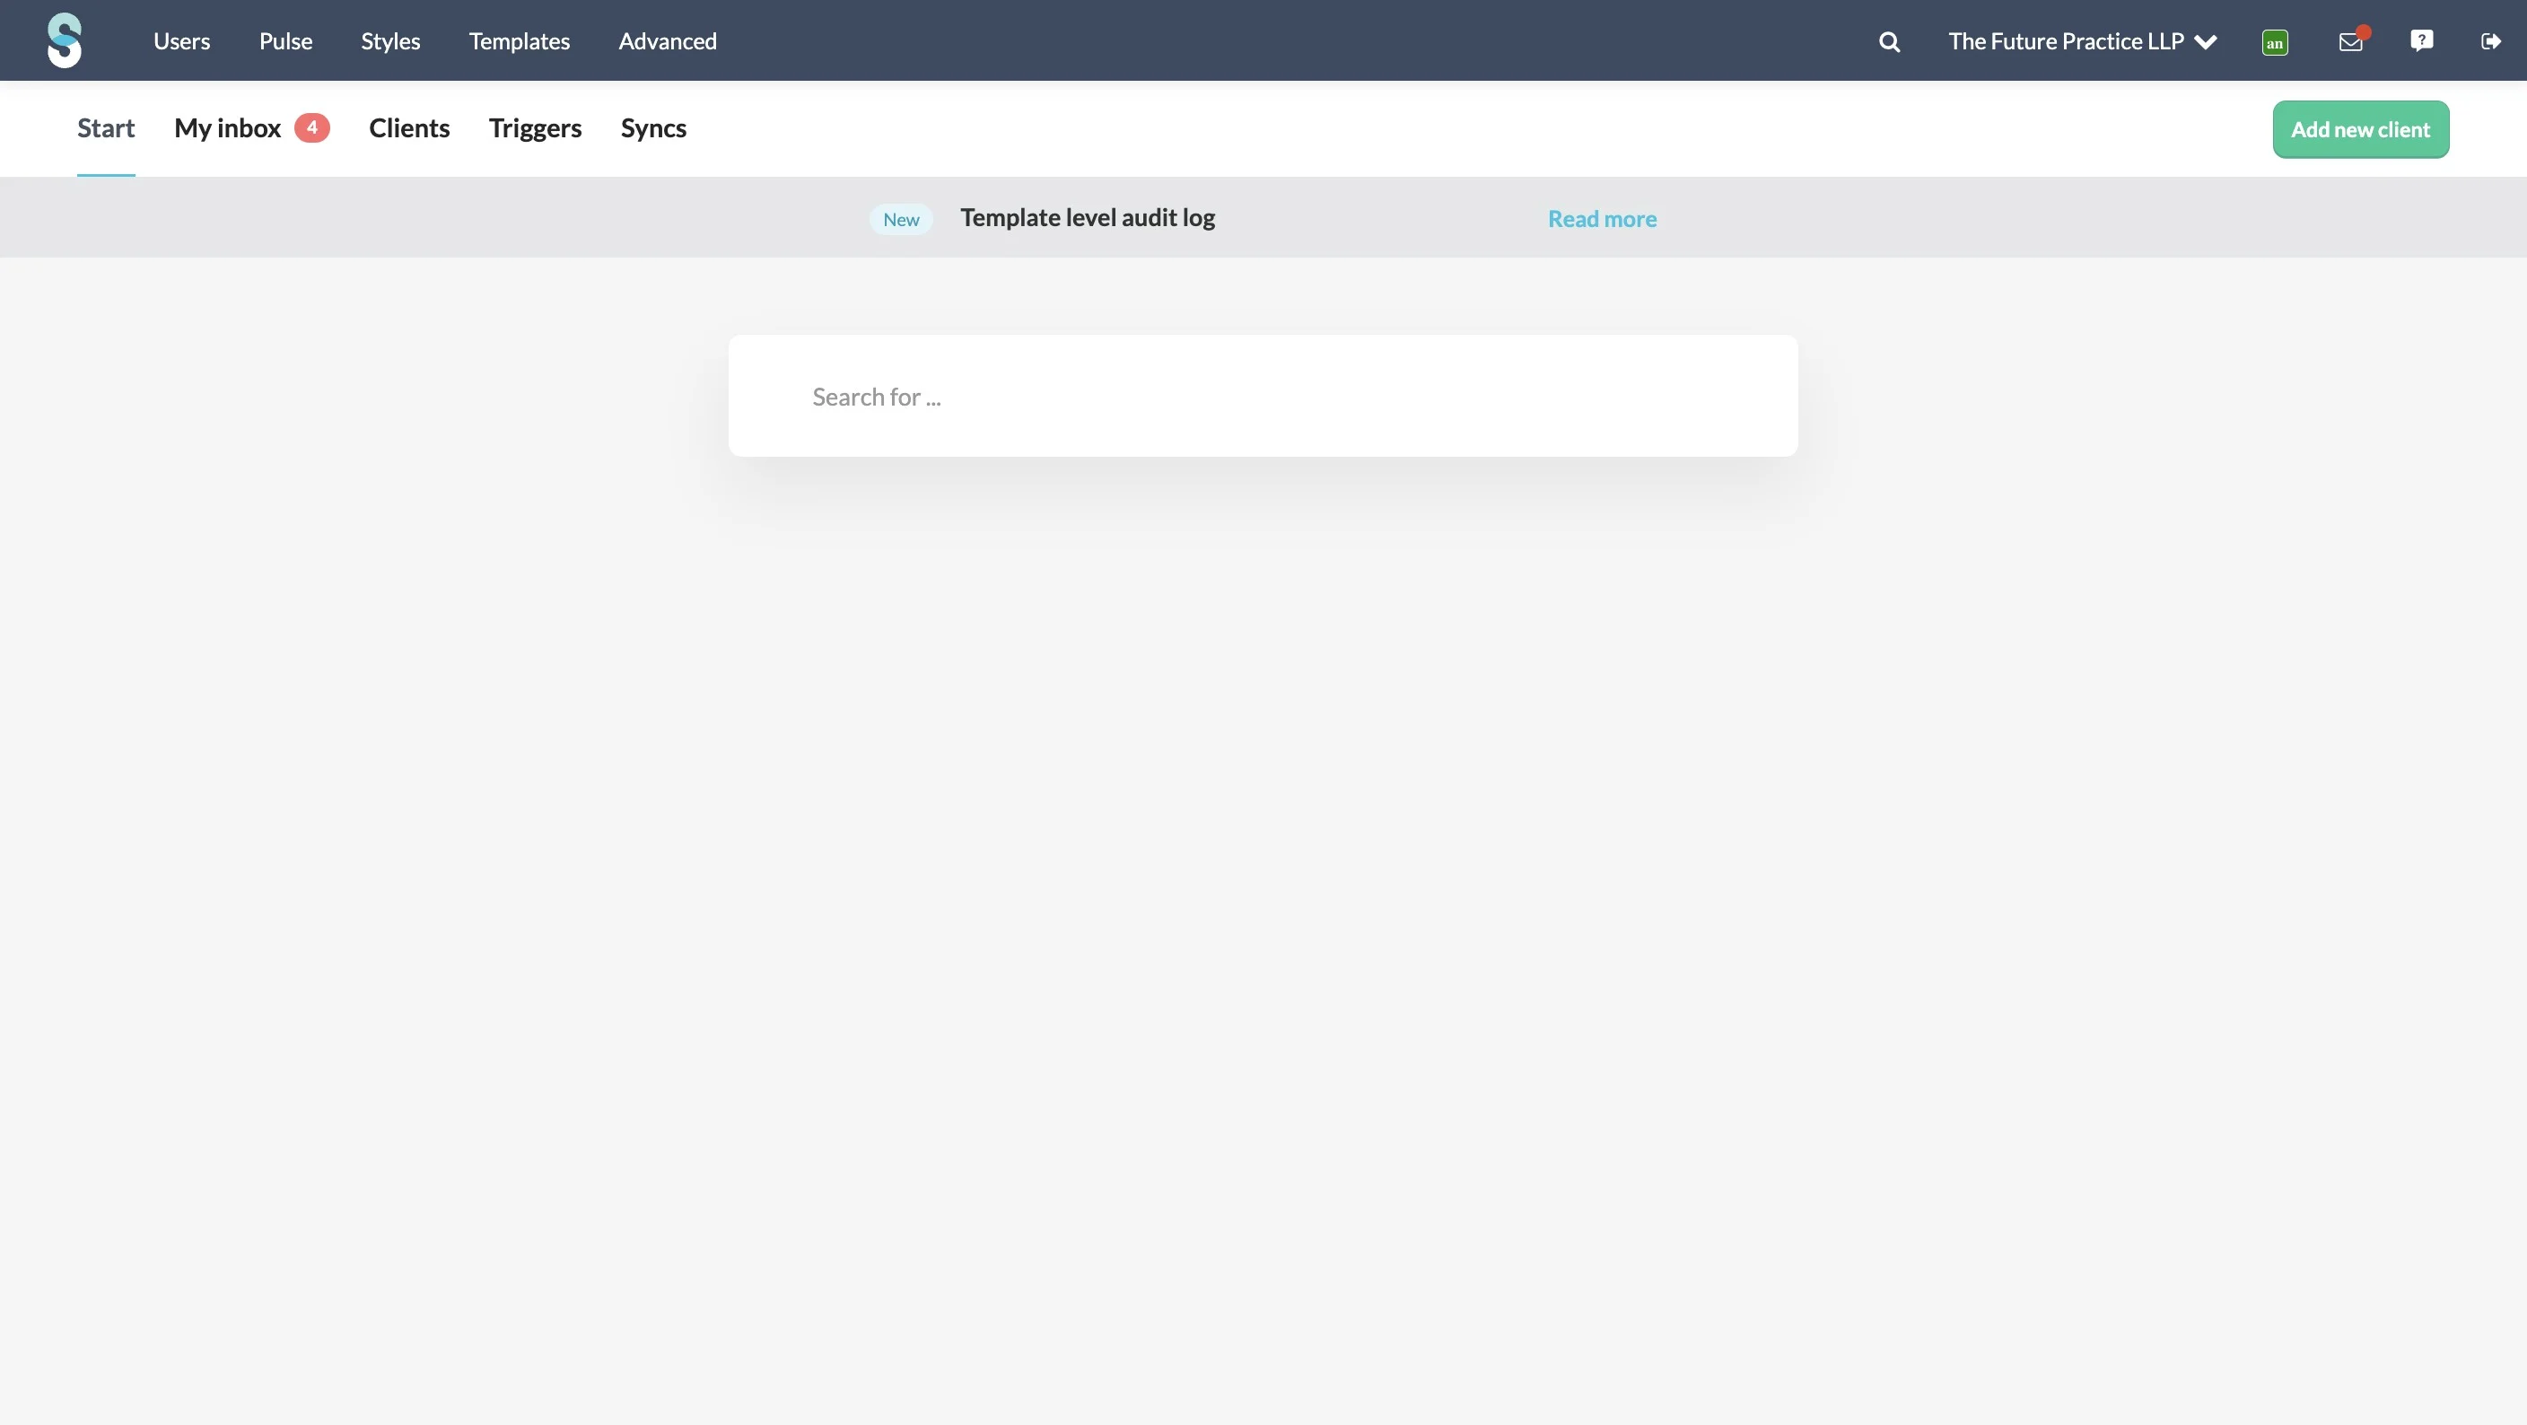Image resolution: width=2527 pixels, height=1425 pixels.
Task: Click the logout arrow icon
Action: coord(2491,41)
